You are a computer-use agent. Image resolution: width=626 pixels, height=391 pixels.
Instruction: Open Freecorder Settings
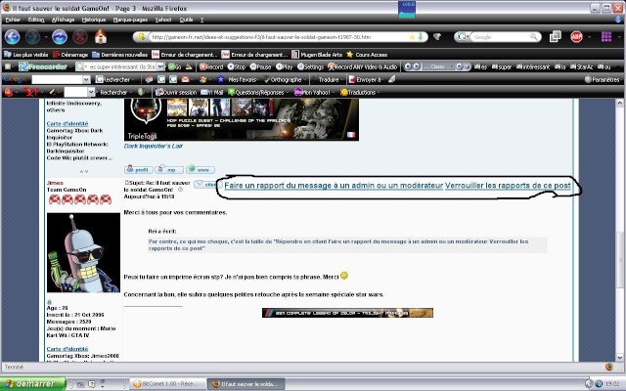[x=311, y=67]
